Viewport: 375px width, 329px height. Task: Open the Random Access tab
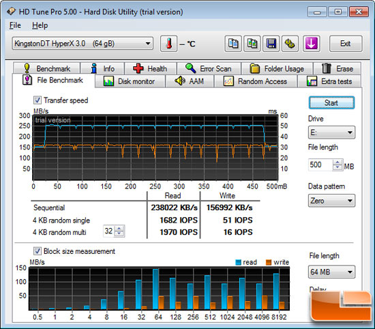click(x=256, y=81)
